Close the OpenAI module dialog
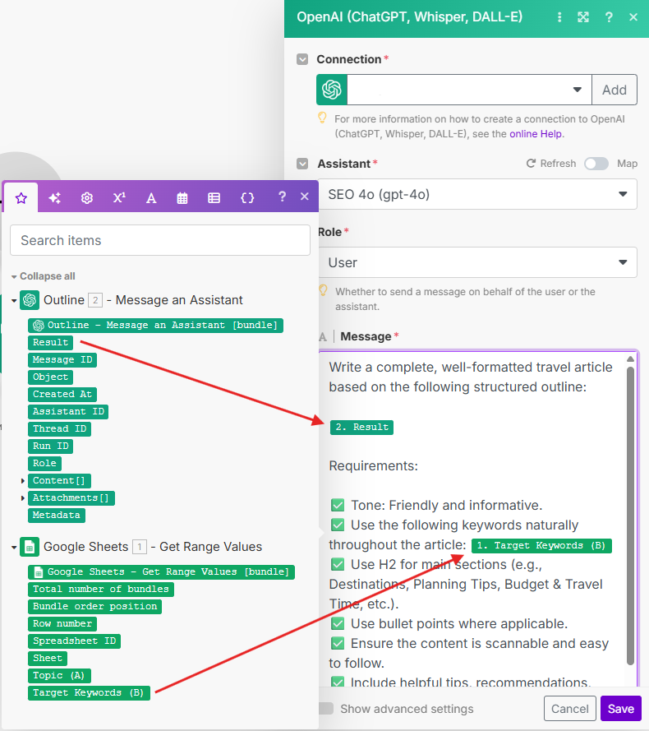649x731 pixels. (x=633, y=17)
